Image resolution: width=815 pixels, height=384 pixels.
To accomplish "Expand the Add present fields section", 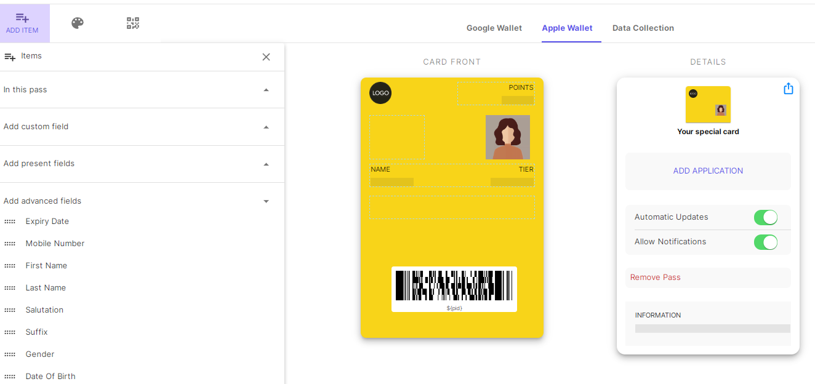I will (142, 164).
